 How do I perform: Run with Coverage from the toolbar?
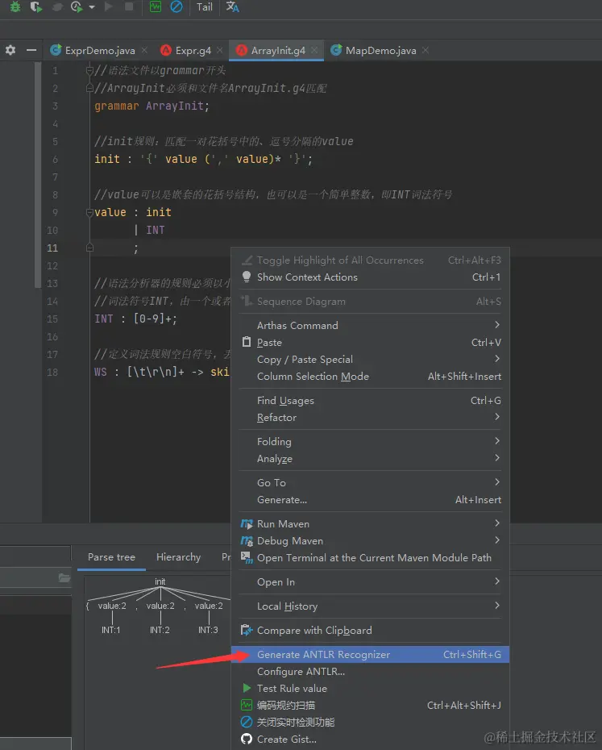point(35,6)
